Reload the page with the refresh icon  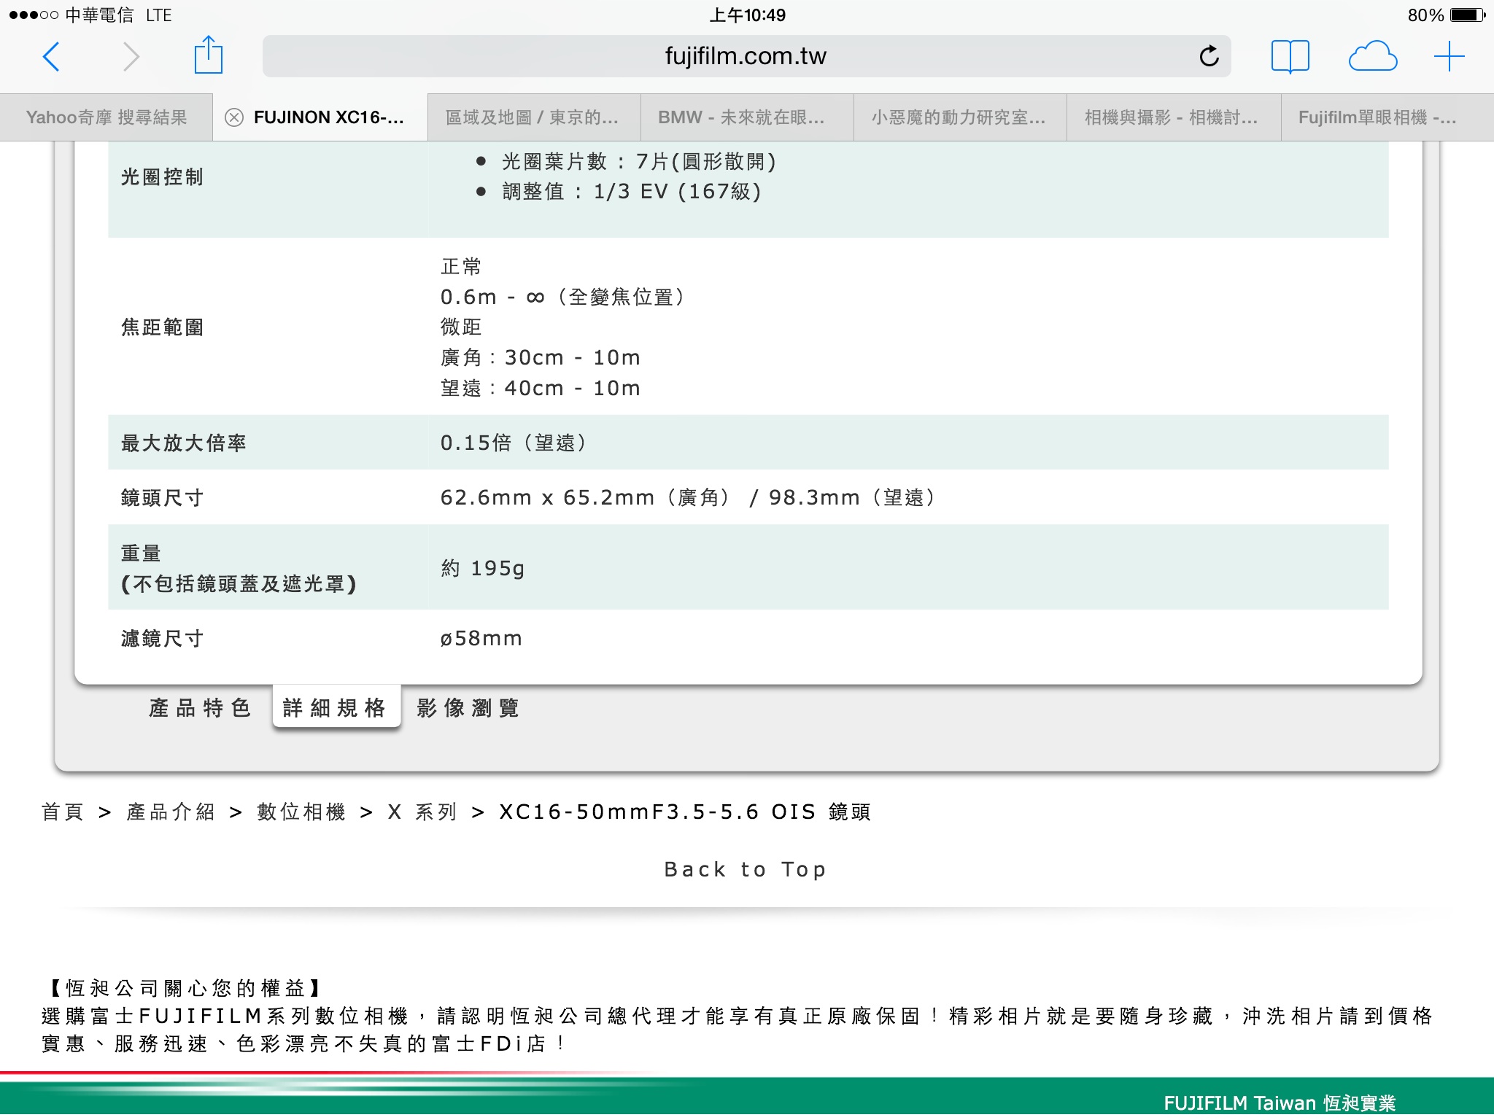tap(1209, 55)
